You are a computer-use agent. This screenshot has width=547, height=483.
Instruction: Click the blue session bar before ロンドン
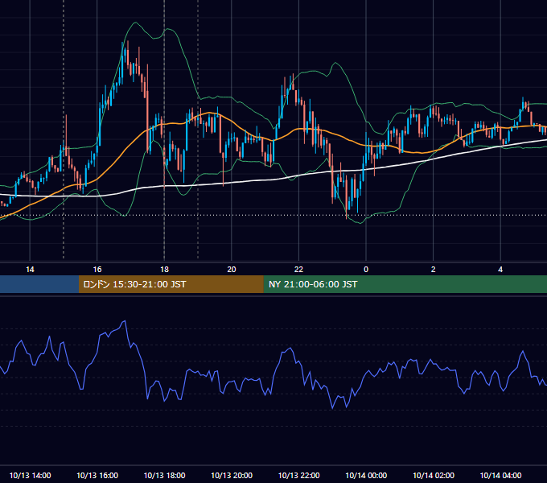coord(39,284)
